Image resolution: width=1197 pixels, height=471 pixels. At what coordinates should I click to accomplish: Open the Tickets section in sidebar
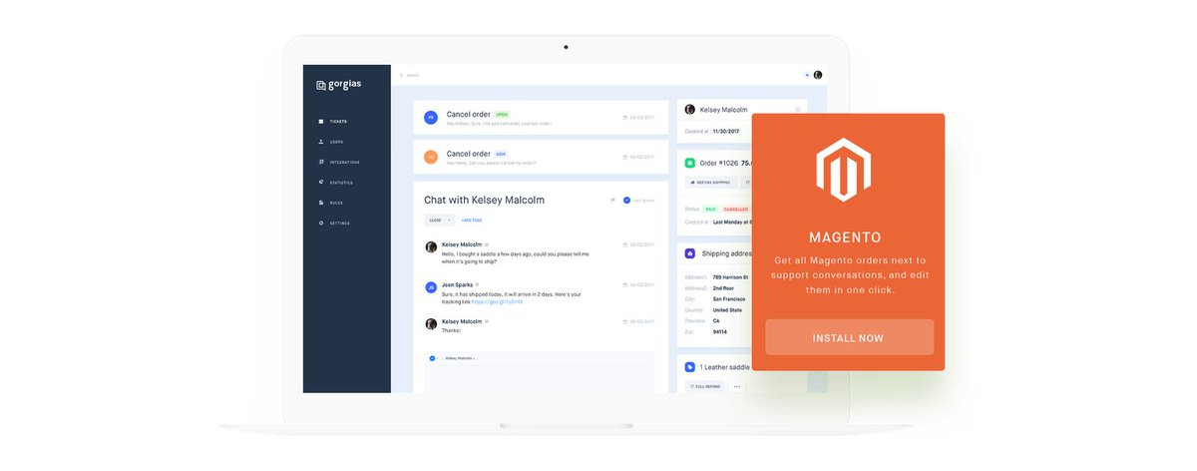[333, 122]
